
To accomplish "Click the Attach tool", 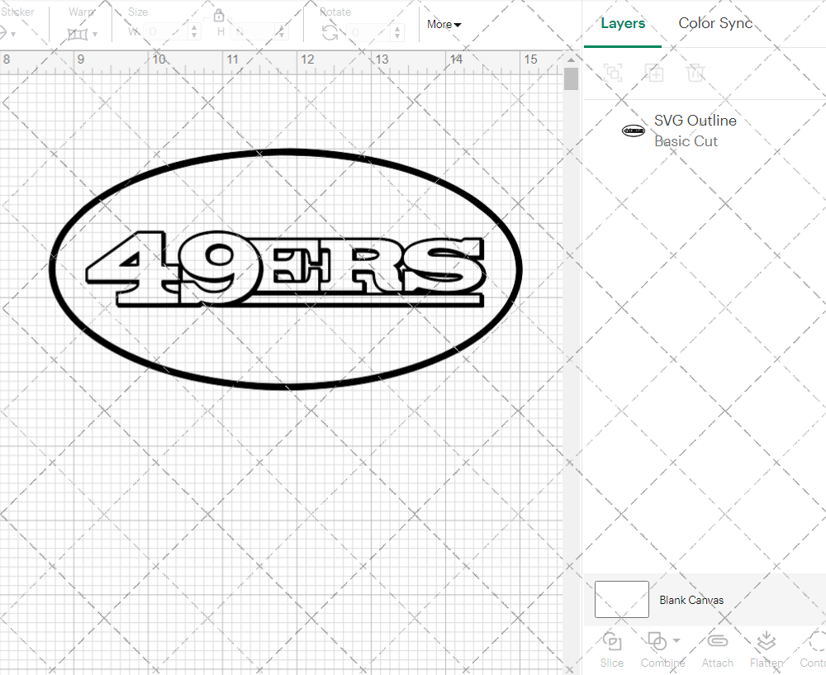I will (717, 650).
